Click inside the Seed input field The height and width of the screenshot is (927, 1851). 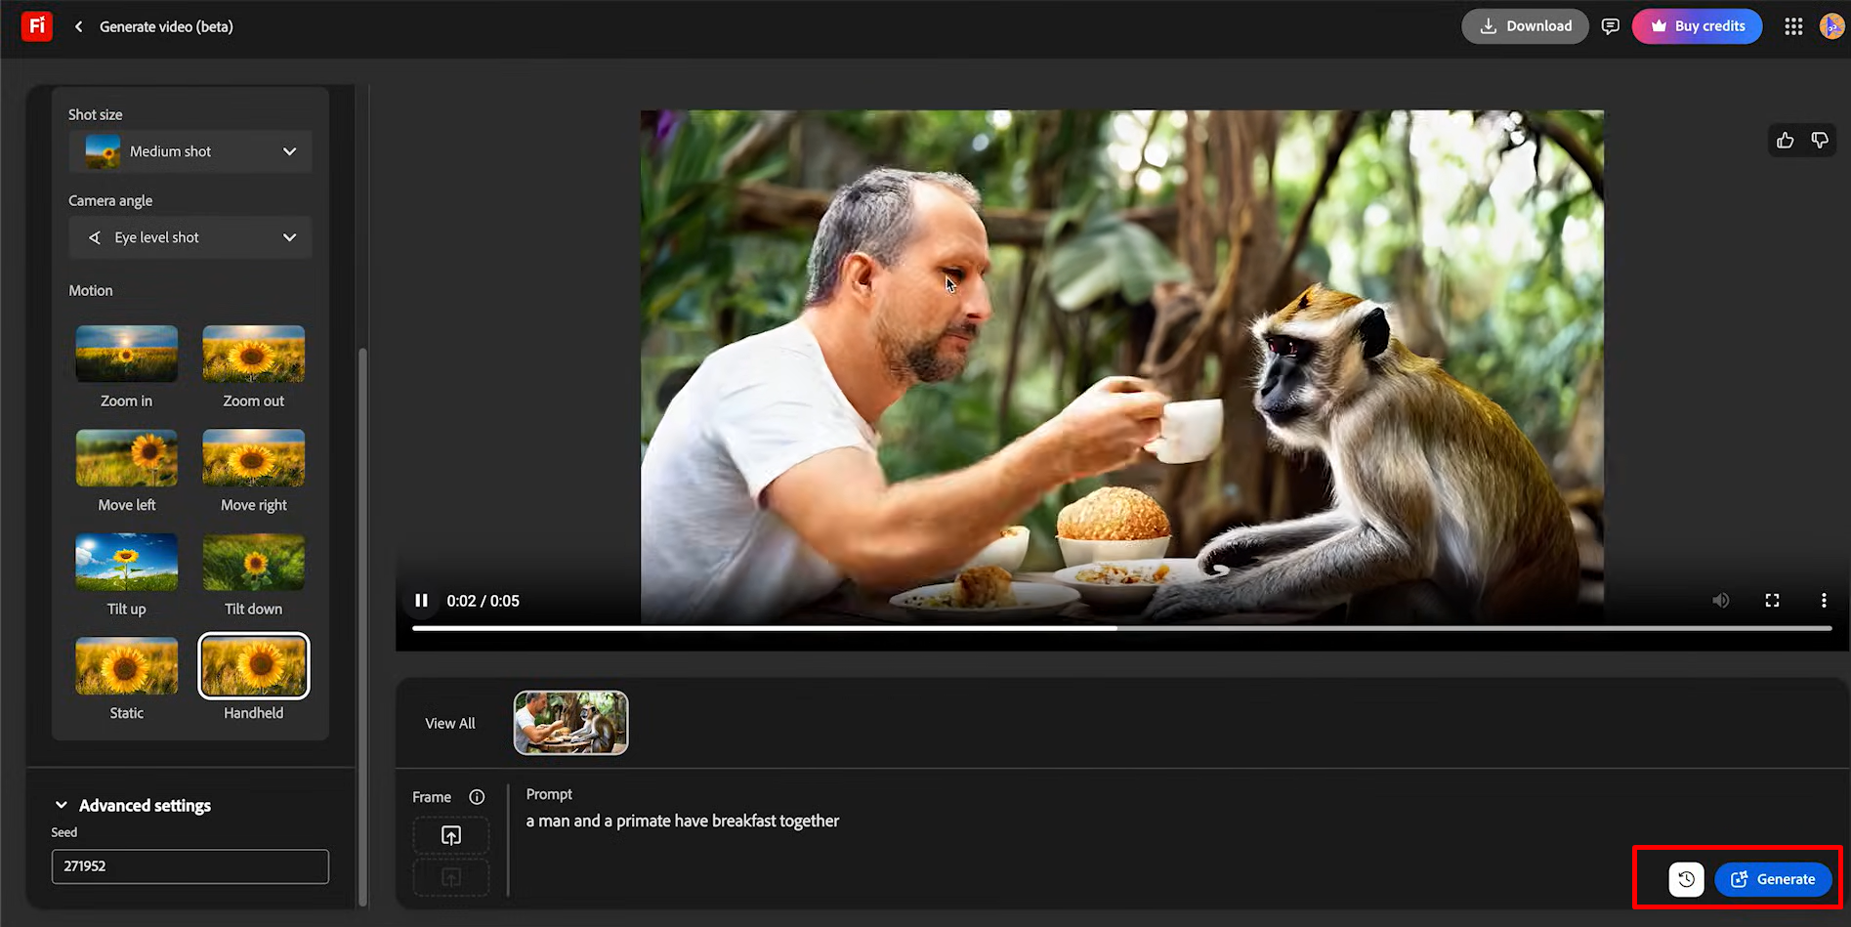coord(189,866)
